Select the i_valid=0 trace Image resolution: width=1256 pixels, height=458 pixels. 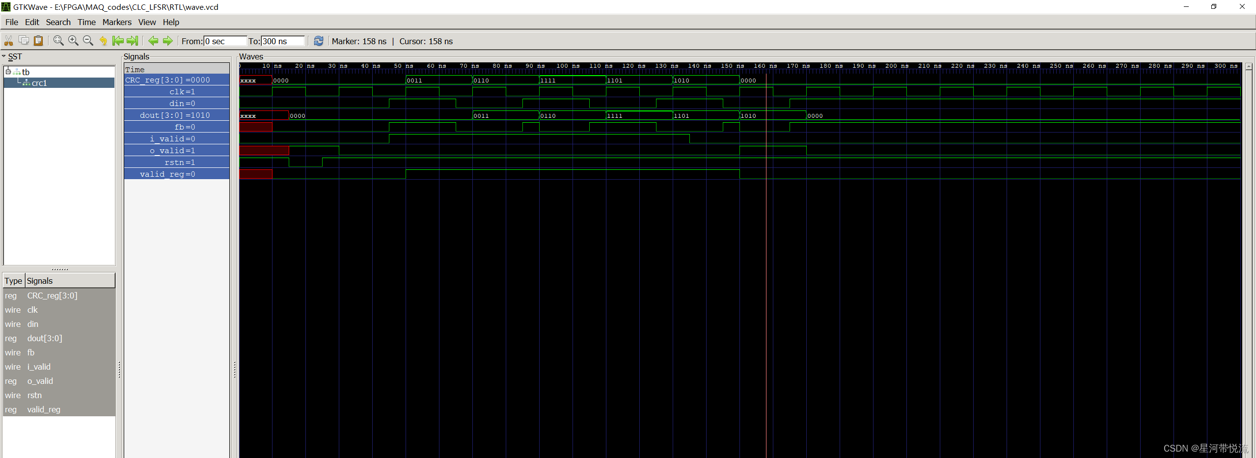point(177,139)
